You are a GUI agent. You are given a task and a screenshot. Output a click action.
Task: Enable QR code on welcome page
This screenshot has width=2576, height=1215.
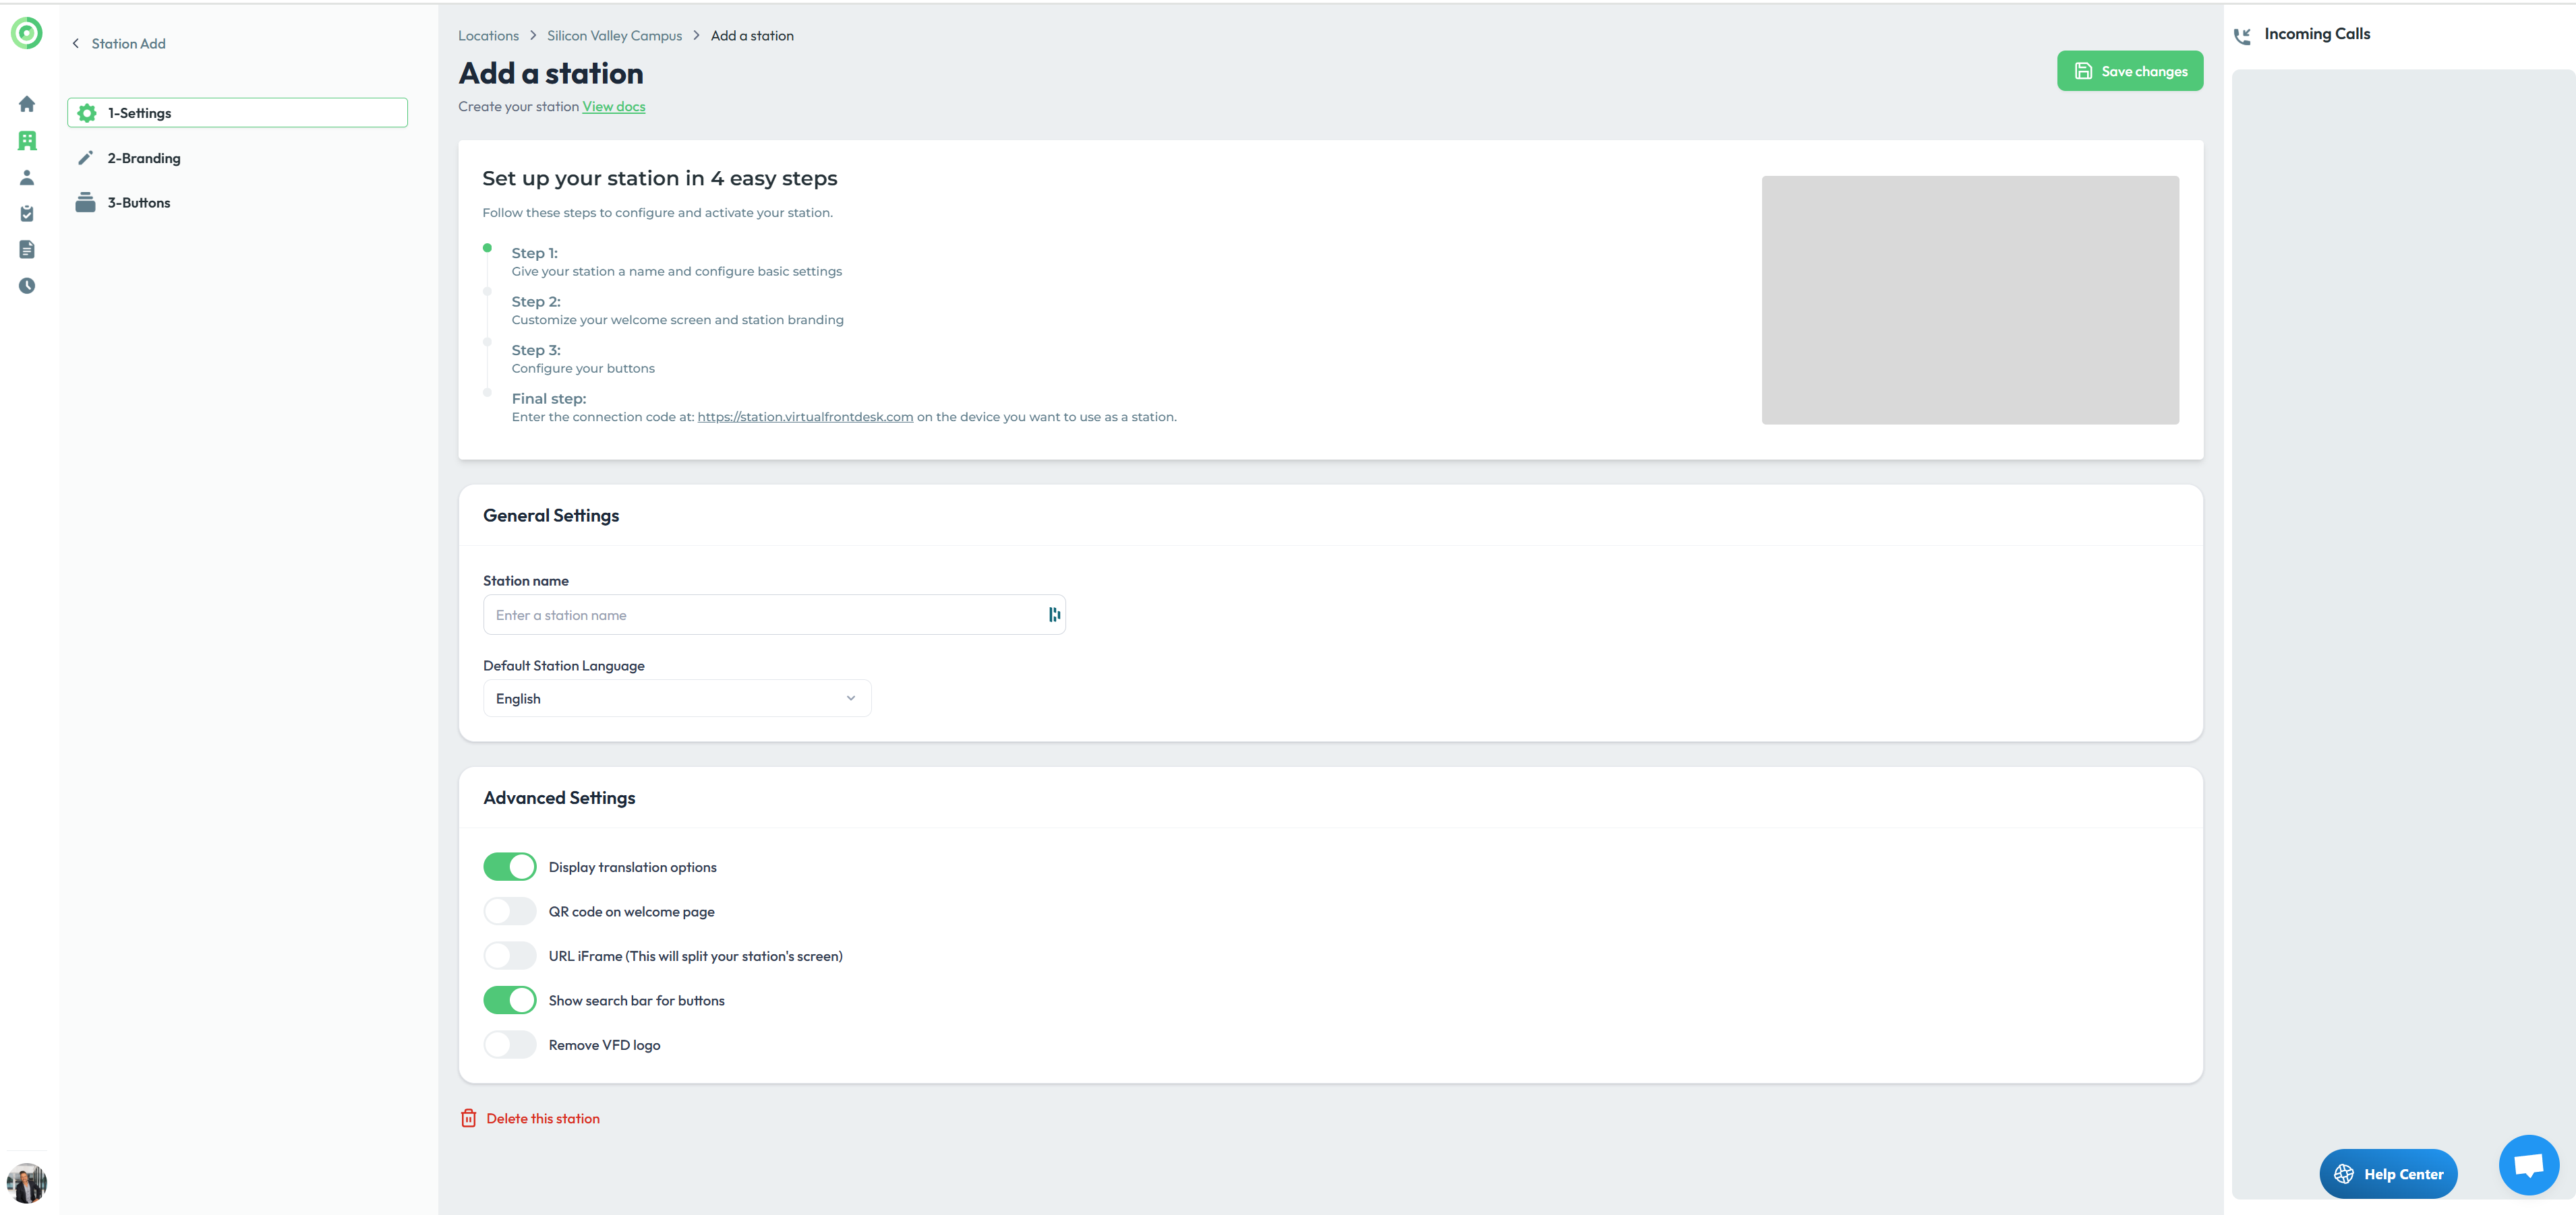(510, 911)
